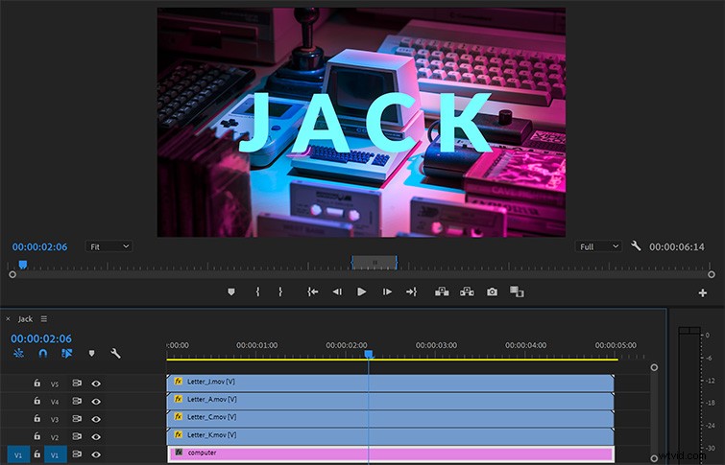Go to In point button
The image size is (725, 465).
(x=312, y=291)
